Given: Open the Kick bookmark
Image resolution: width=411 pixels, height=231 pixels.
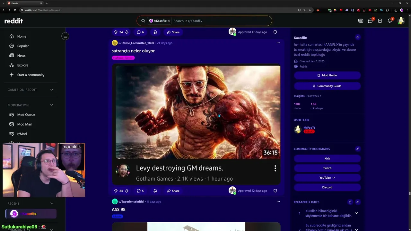Looking at the screenshot, I should click(x=327, y=158).
